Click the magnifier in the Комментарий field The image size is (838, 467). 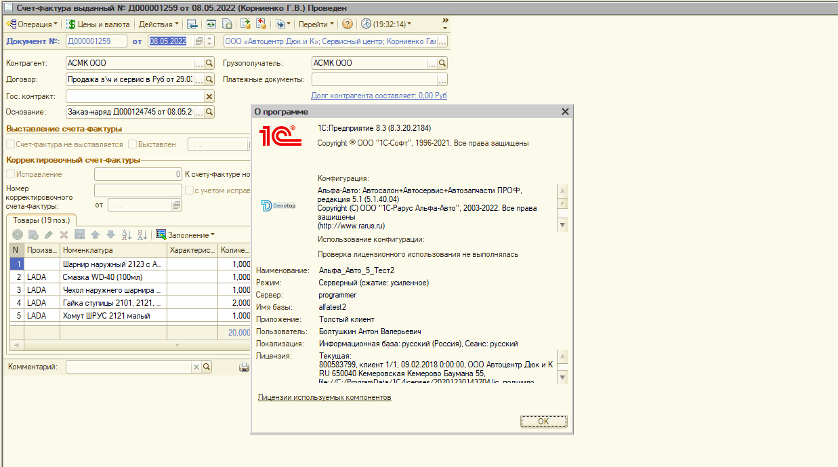pos(207,367)
